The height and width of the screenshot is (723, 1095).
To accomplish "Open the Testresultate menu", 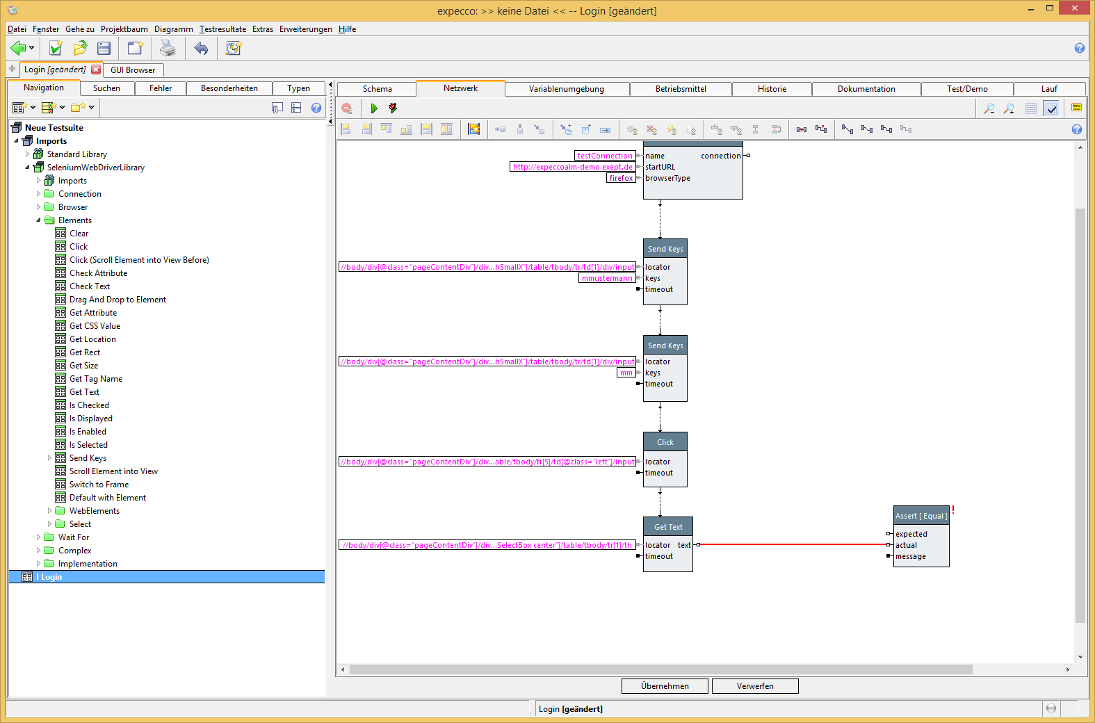I will 222,29.
